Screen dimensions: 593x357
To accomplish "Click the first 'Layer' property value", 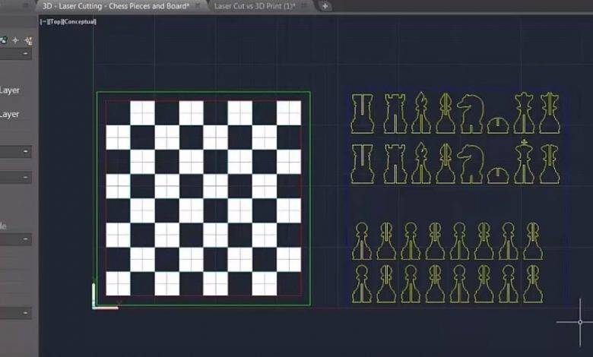I will point(9,90).
